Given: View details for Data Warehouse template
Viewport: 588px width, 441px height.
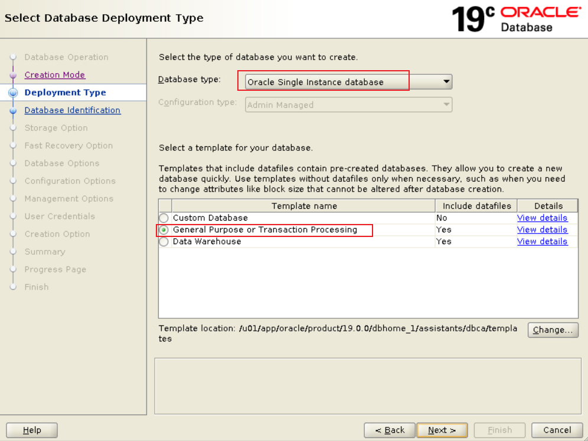Looking at the screenshot, I should pos(542,242).
